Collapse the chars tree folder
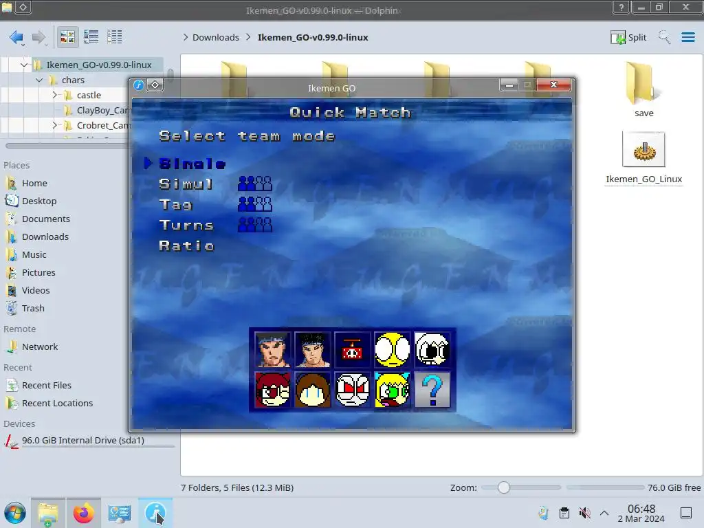The width and height of the screenshot is (704, 528). (39, 80)
